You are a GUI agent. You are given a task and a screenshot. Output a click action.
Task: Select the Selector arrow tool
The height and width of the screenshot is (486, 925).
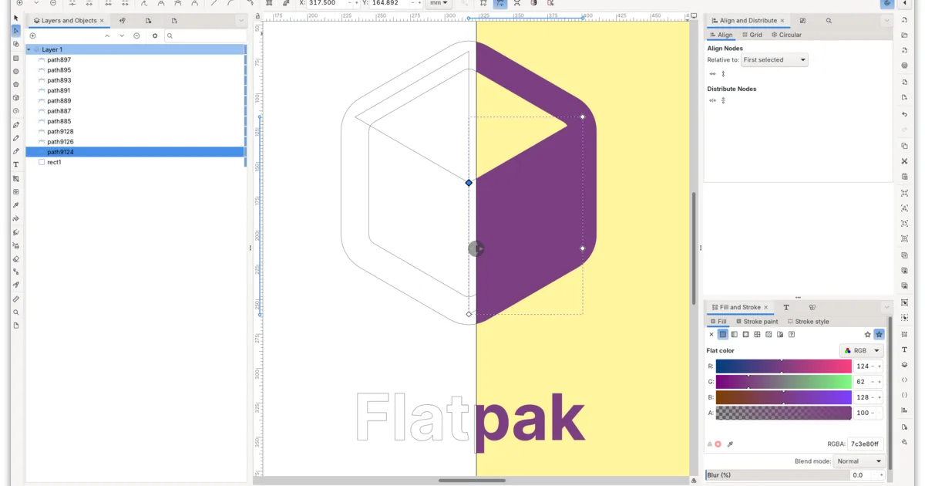(x=16, y=18)
